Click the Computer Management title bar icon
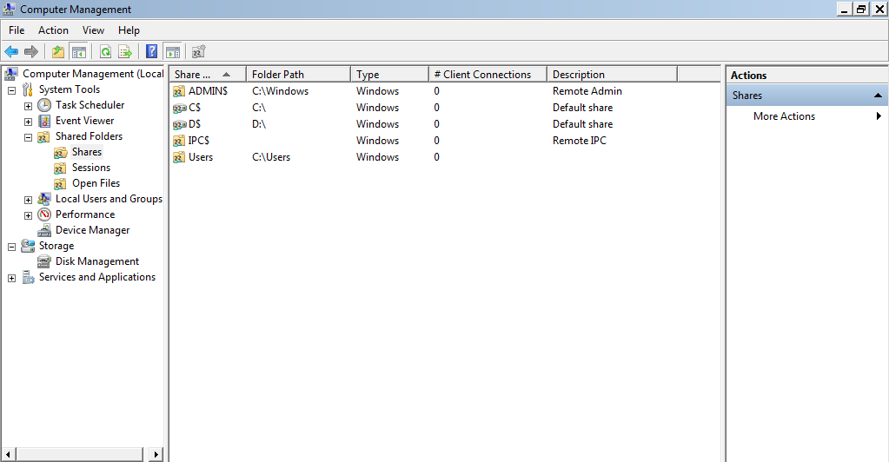The width and height of the screenshot is (889, 462). [x=9, y=9]
